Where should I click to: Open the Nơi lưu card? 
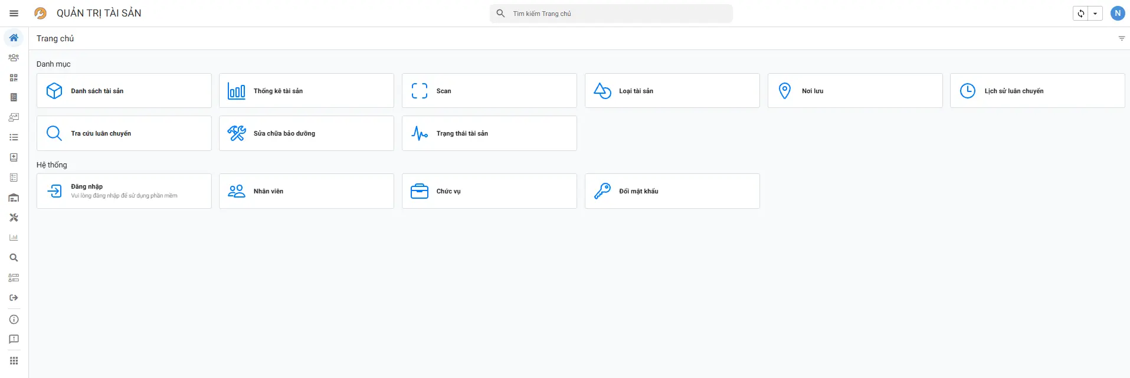pos(855,91)
